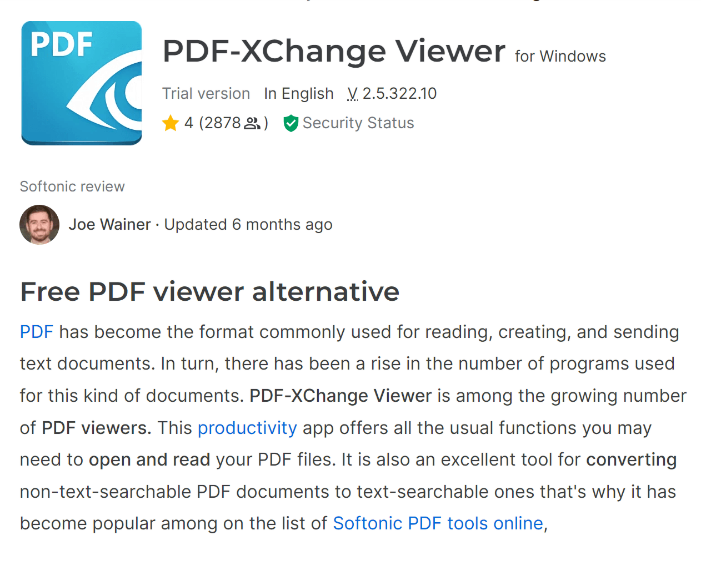
Task: Click the PDF-XChange Viewer title heading
Action: tap(334, 51)
